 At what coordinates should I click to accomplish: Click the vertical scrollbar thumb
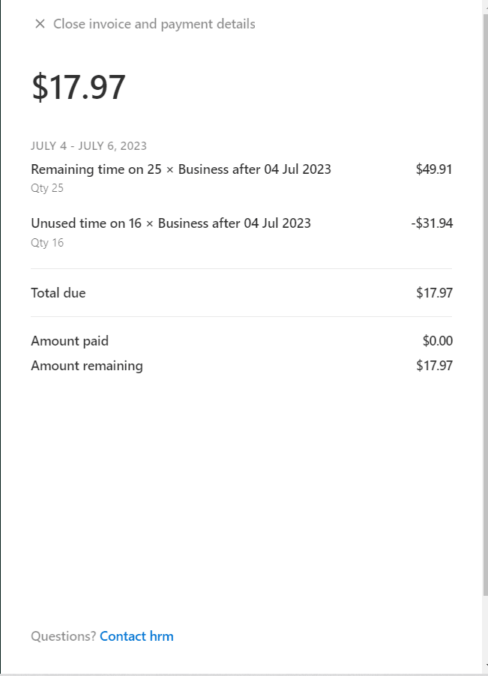(x=485, y=300)
